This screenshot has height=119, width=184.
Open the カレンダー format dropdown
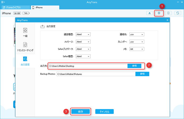[x=137, y=42]
